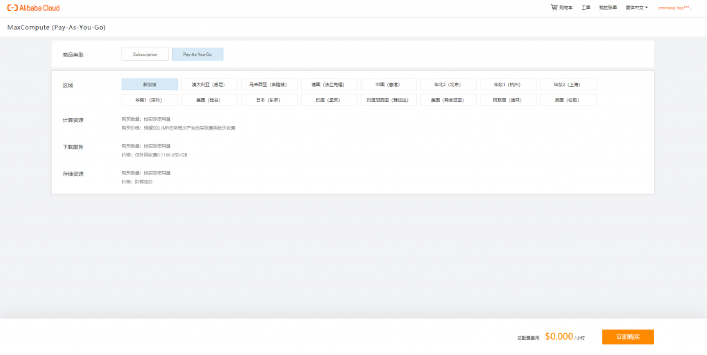Choose the 印度尼西亚（雅加达）region

click(x=389, y=100)
